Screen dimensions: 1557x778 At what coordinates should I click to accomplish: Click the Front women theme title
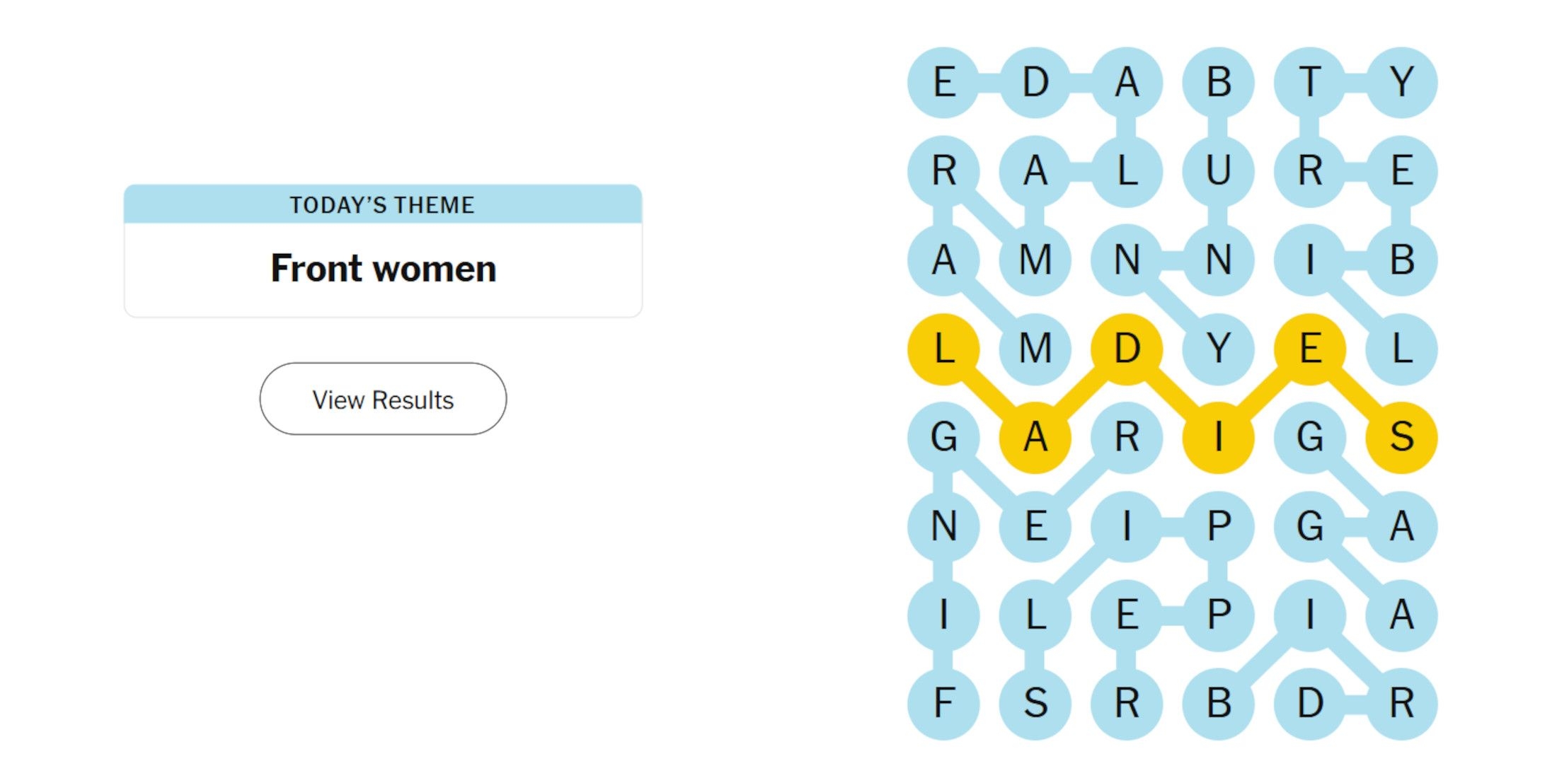click(x=383, y=269)
